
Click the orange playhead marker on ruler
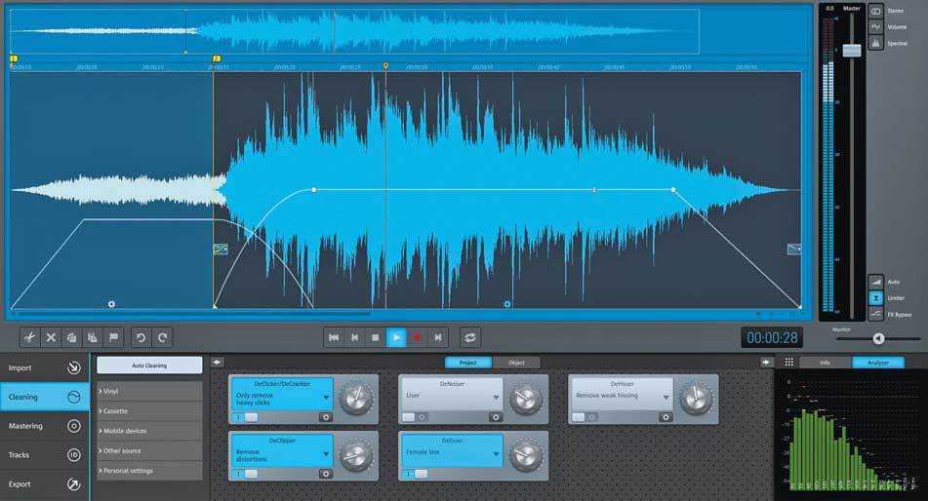385,65
